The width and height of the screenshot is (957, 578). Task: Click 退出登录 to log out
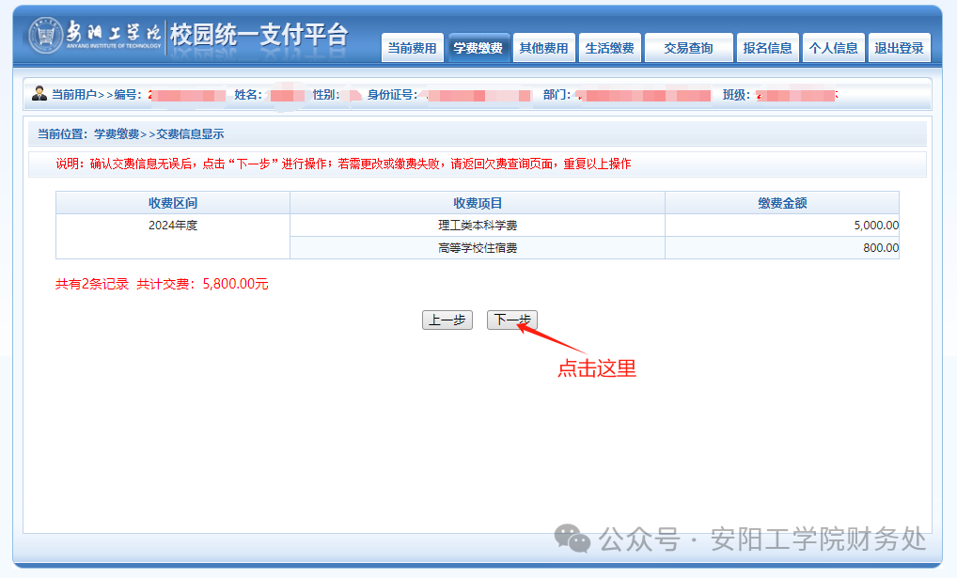point(899,48)
